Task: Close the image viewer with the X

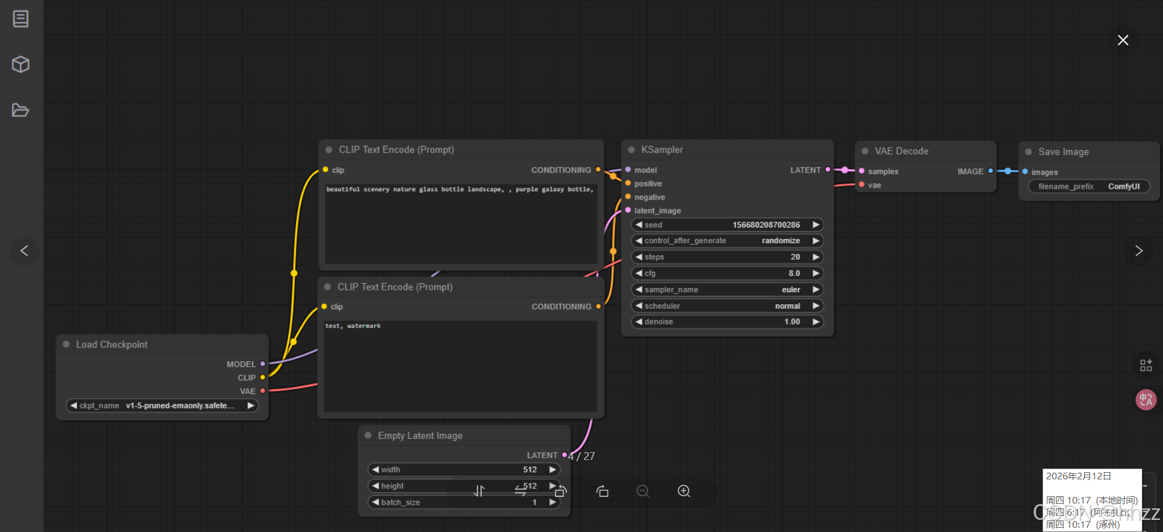Action: pos(1123,40)
